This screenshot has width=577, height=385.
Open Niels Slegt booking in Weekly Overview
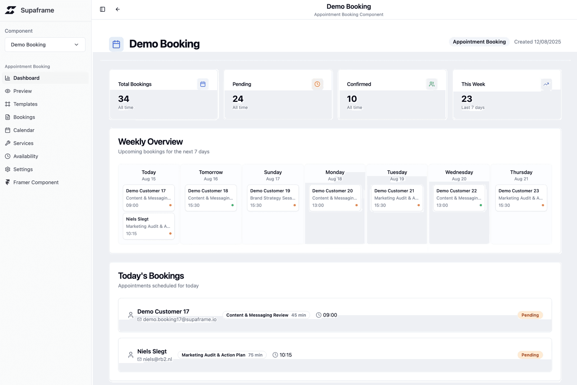coord(148,226)
